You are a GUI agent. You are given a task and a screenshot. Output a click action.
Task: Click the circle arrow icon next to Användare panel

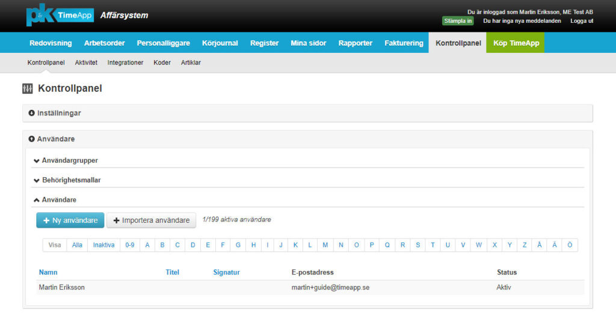31,139
